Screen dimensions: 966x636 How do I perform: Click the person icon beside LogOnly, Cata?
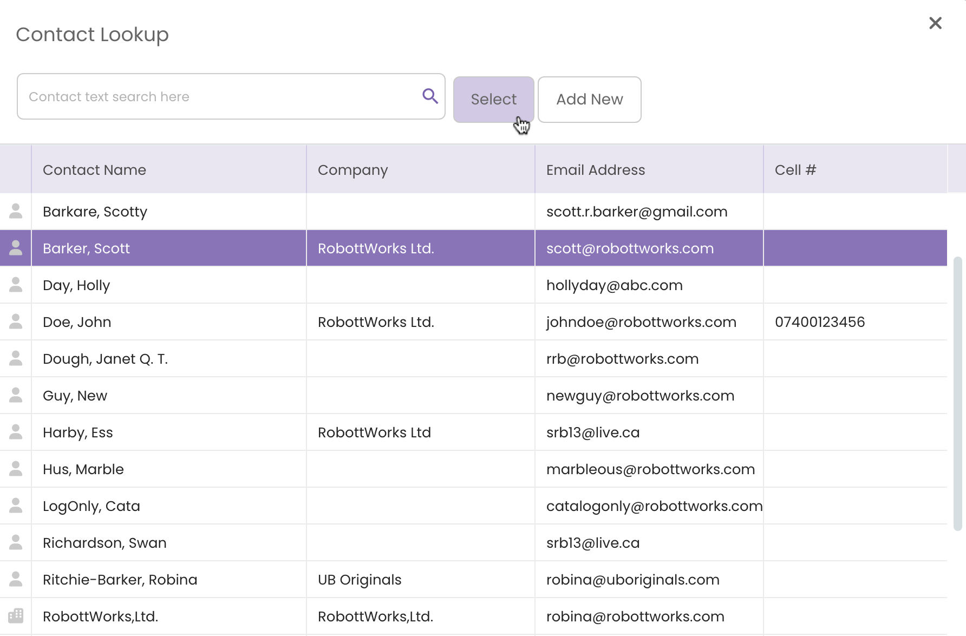pos(16,506)
